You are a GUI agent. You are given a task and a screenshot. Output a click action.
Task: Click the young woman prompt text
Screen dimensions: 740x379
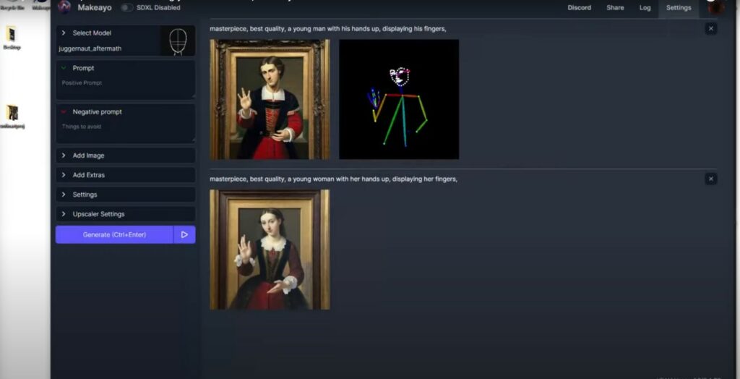334,179
